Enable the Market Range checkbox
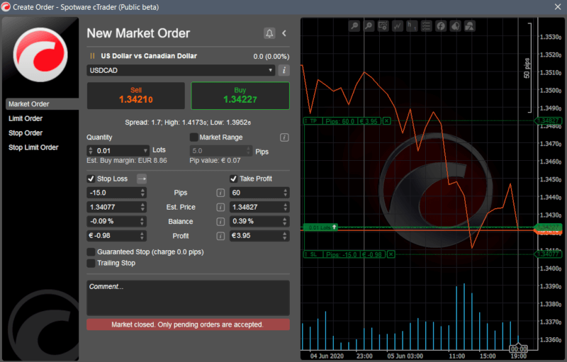 (194, 137)
